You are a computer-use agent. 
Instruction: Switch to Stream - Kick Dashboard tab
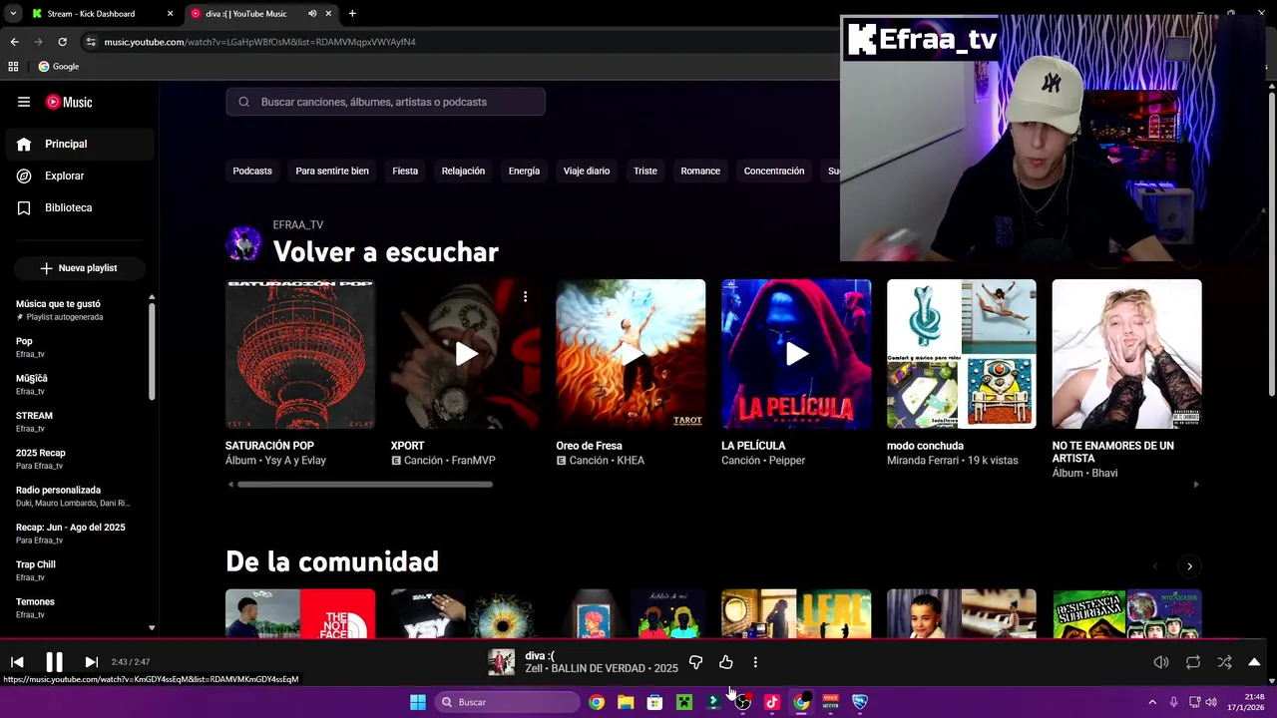click(x=100, y=14)
